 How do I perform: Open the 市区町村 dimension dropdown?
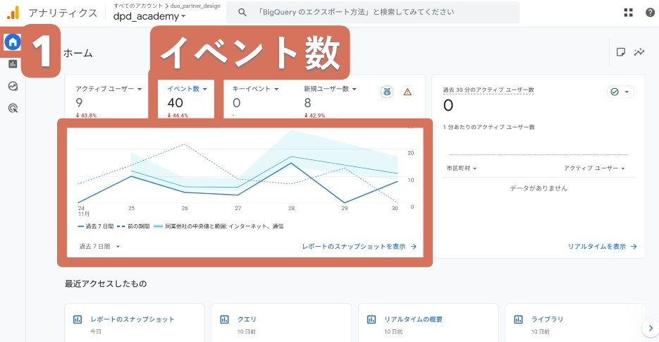[x=461, y=169]
